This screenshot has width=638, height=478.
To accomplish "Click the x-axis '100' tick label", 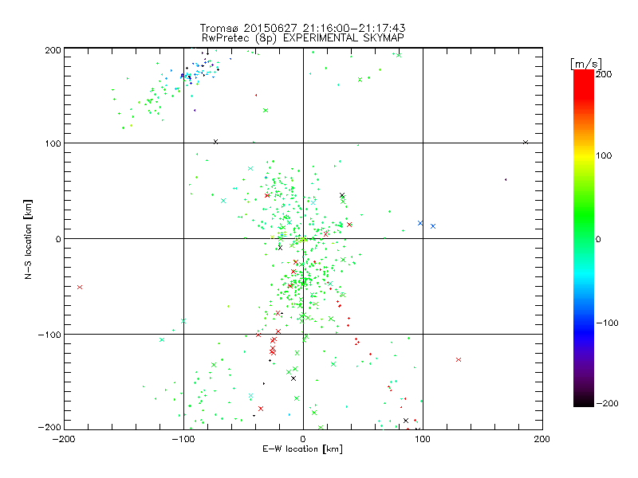I will click(423, 439).
